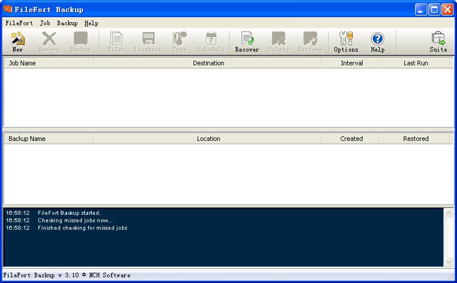Click the Files toolbar icon

point(116,42)
